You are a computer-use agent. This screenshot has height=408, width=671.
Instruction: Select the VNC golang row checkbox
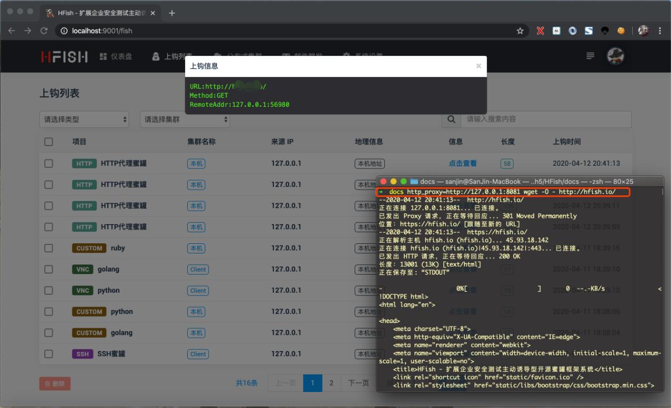pyautogui.click(x=49, y=269)
